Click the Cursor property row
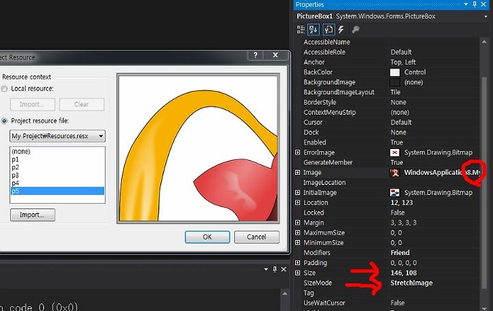The height and width of the screenshot is (311, 493). tap(387, 122)
